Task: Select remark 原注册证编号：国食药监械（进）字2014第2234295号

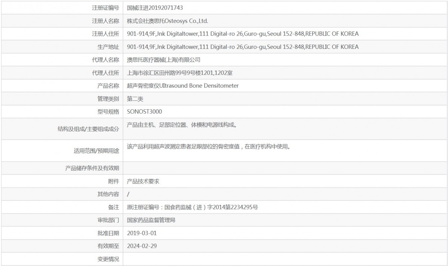Action: (x=192, y=207)
